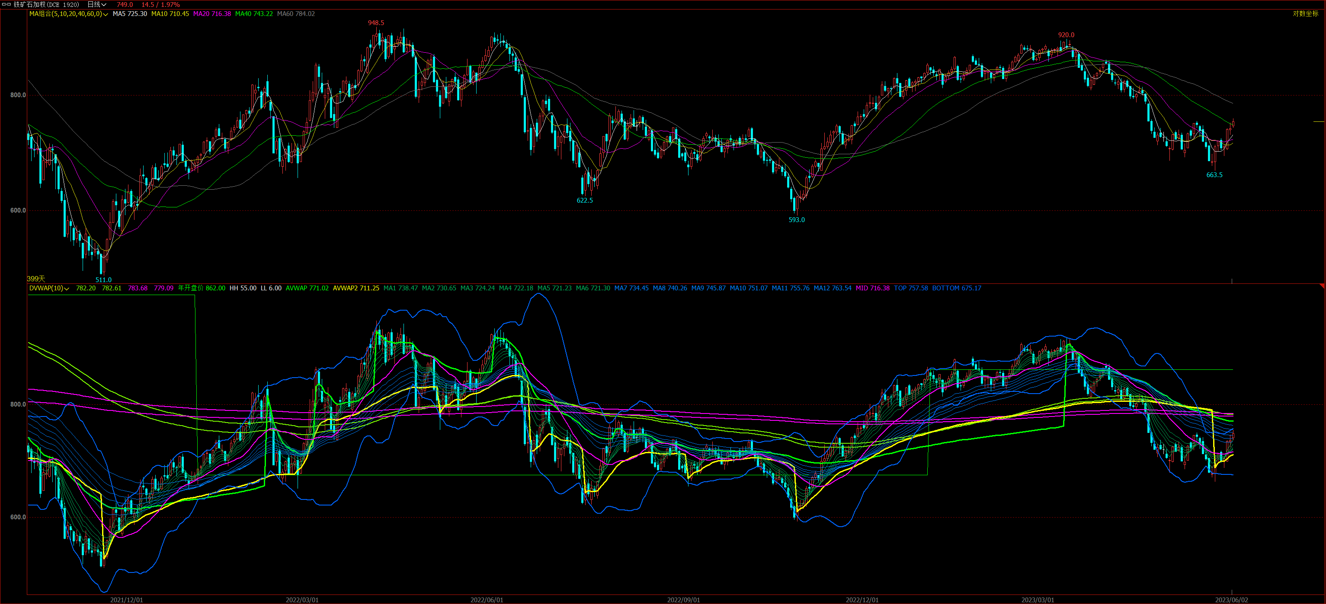Select the 2022/06/01 date on time axis
Viewport: 1326px width, 604px height.
point(487,600)
